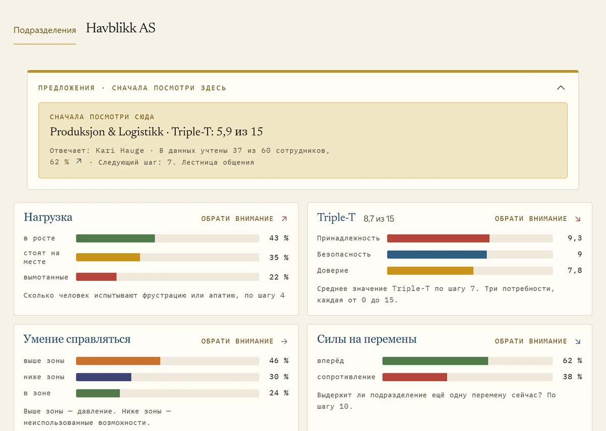Click the Силы на перемены card title
The image size is (606, 431).
[x=367, y=339]
